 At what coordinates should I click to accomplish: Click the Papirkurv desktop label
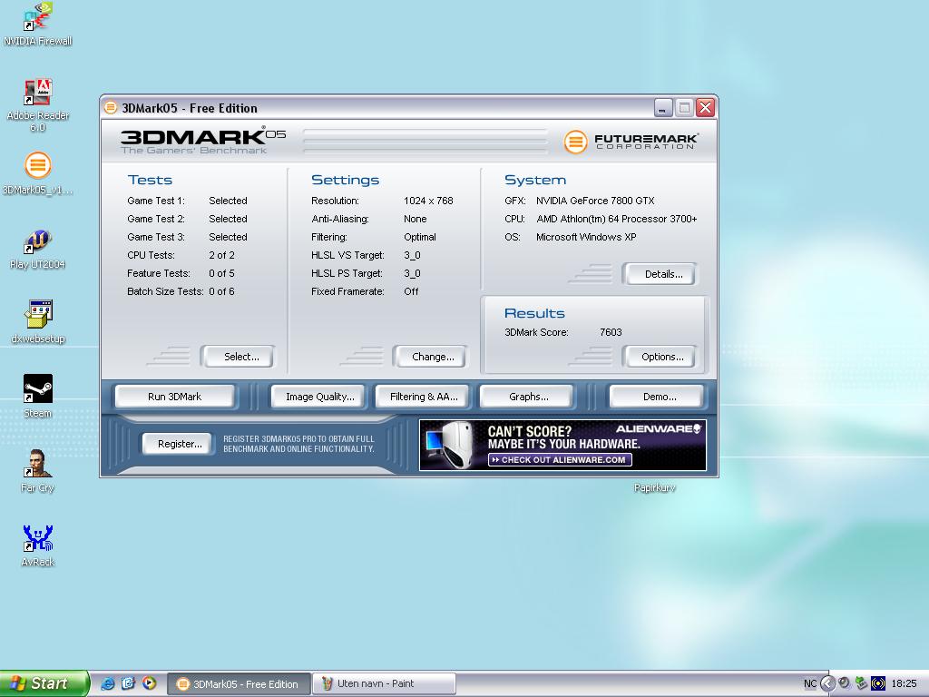tap(654, 487)
